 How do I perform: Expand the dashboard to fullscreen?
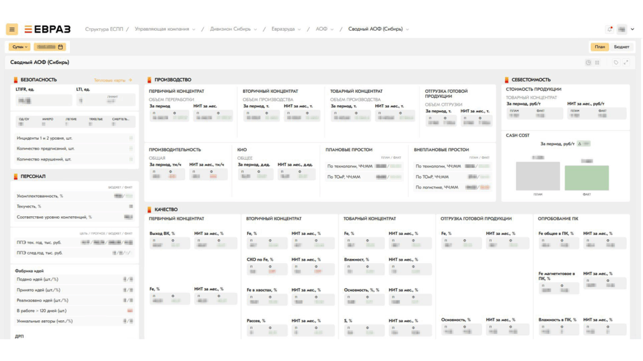[x=626, y=63]
